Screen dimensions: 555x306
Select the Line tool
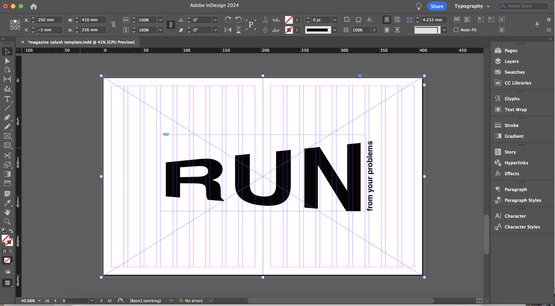point(7,108)
